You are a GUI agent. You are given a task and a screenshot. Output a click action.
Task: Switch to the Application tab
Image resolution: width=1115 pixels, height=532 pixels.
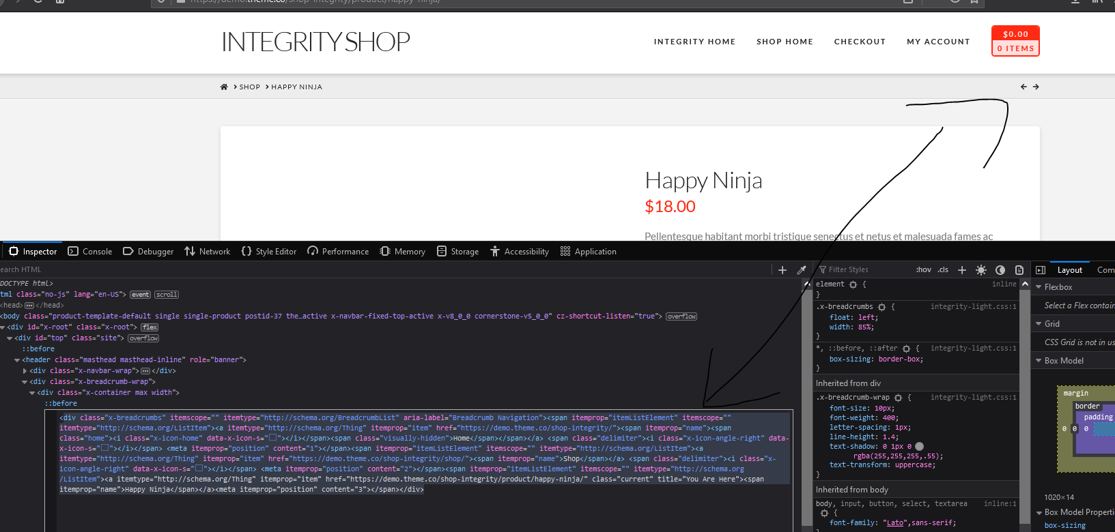[589, 251]
